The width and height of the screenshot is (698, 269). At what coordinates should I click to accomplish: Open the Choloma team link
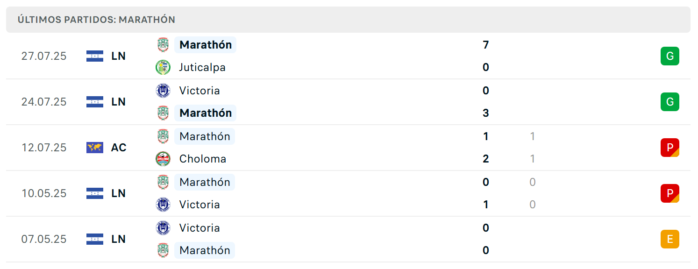coord(203,159)
